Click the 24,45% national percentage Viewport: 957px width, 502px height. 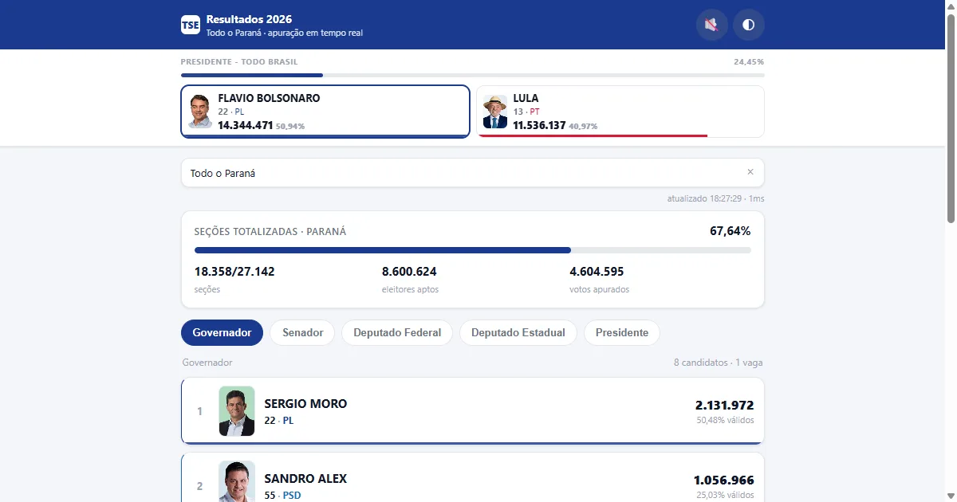click(x=749, y=61)
